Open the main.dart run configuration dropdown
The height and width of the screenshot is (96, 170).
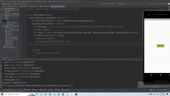pos(122,4)
